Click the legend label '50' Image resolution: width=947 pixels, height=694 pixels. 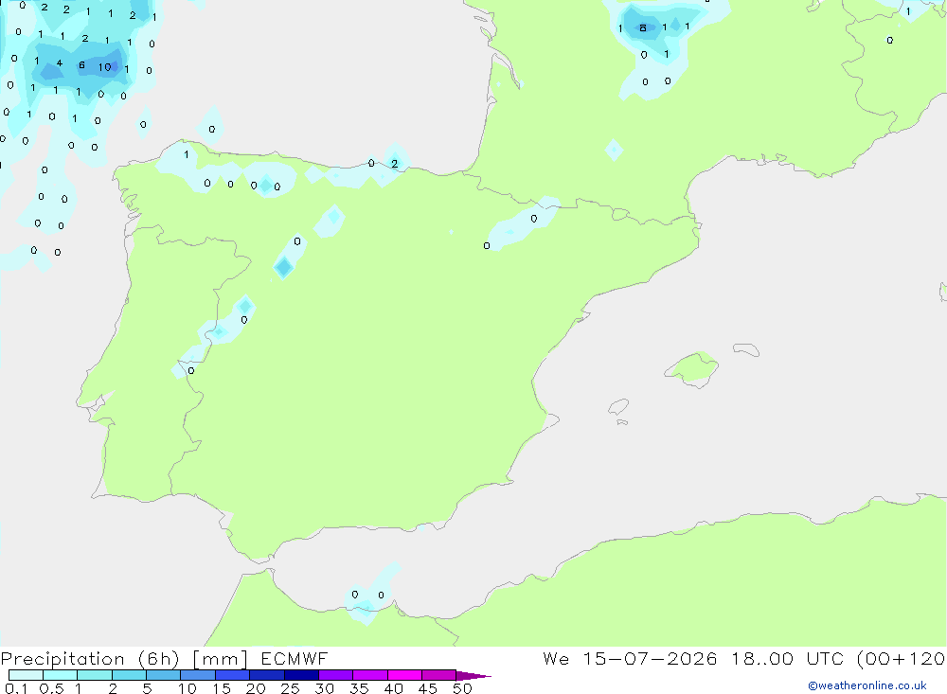462,688
